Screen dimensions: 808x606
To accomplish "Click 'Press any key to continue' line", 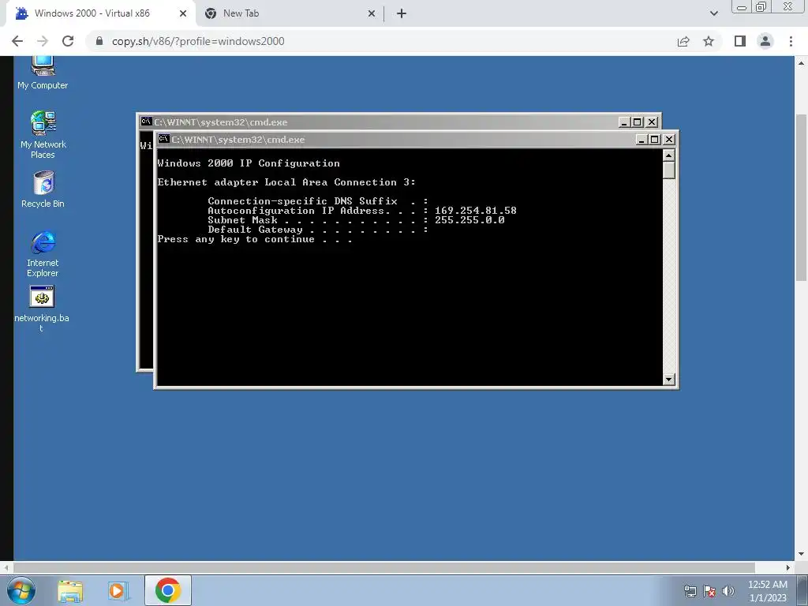I will (x=255, y=239).
